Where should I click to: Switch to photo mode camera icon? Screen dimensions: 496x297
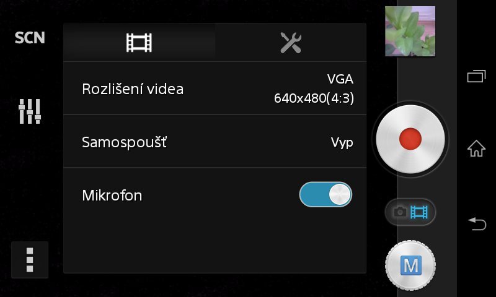coord(400,212)
